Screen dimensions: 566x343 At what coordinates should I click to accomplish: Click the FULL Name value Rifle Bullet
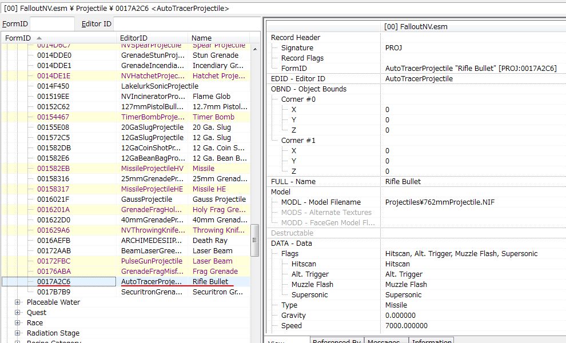pos(403,182)
